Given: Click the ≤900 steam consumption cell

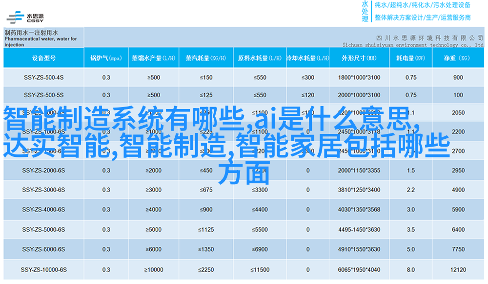Looking at the screenshot, I should click(206, 210).
